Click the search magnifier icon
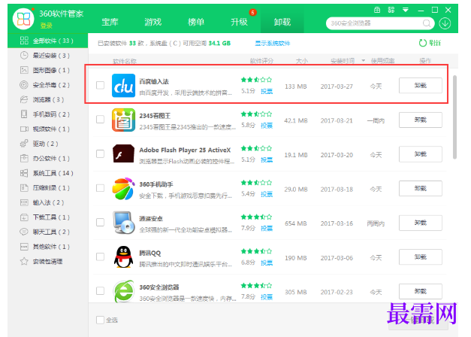The height and width of the screenshot is (337, 471). click(427, 23)
